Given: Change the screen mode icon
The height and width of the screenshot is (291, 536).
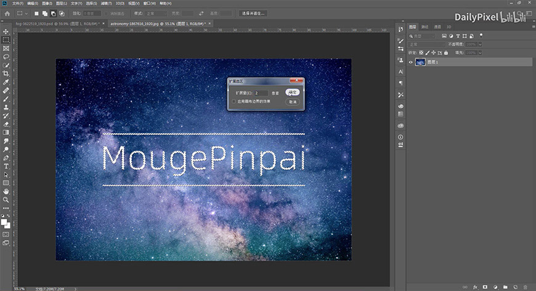Looking at the screenshot, I should click(x=6, y=243).
